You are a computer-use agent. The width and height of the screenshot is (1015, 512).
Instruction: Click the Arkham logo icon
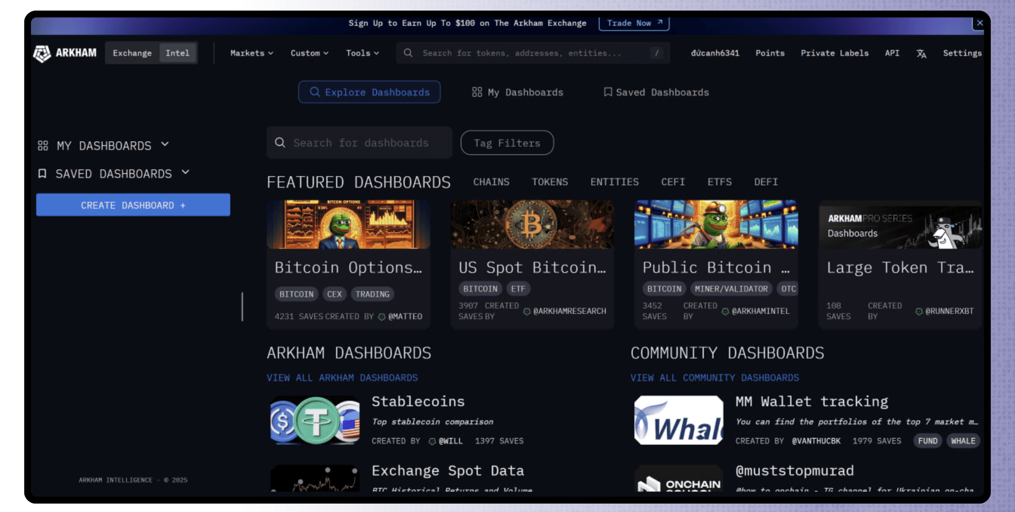tap(42, 53)
